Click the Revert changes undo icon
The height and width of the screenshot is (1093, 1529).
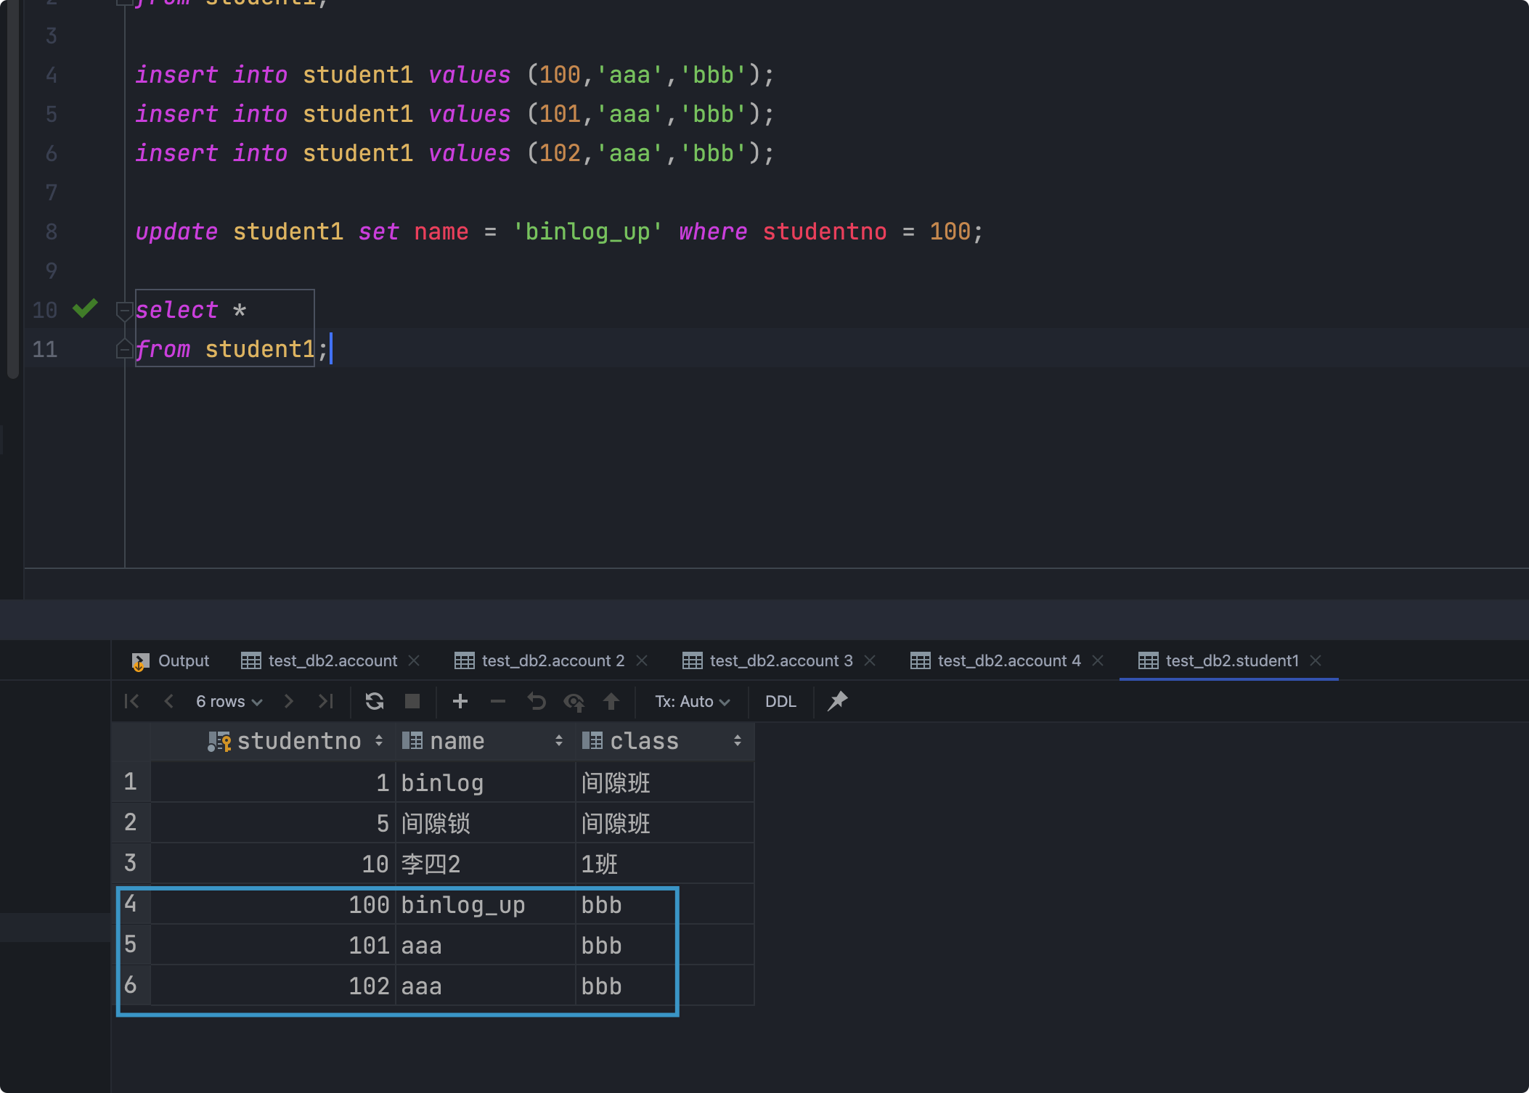537,701
